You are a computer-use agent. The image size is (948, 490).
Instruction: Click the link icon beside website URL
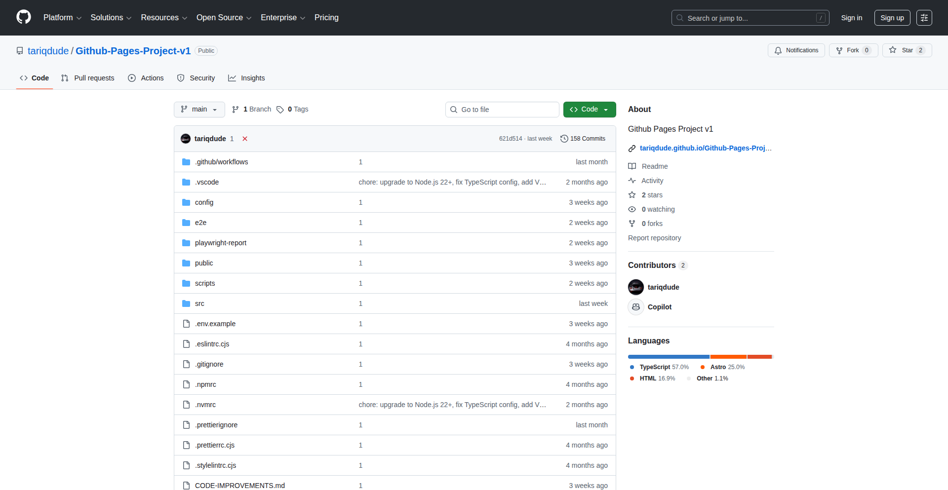632,149
